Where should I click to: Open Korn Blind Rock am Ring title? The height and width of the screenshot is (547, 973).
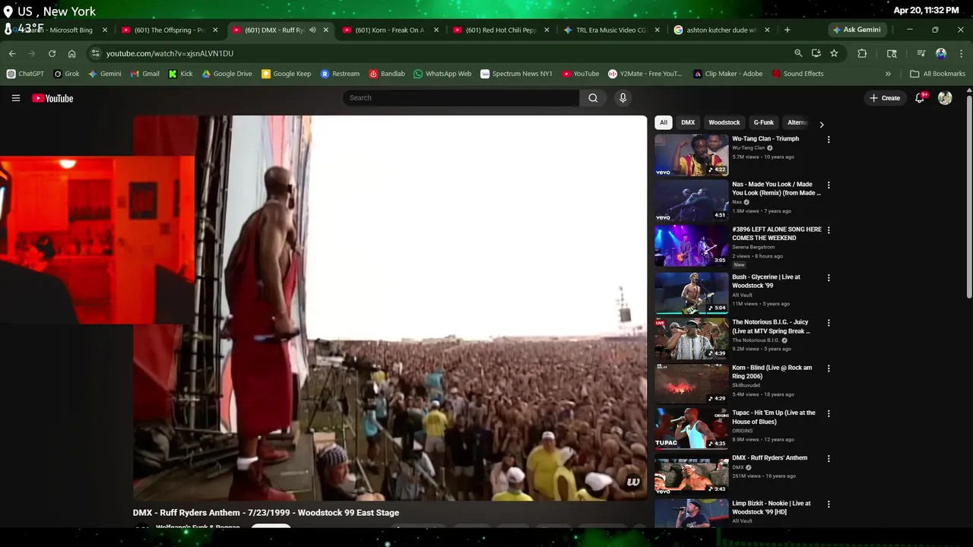tap(772, 372)
